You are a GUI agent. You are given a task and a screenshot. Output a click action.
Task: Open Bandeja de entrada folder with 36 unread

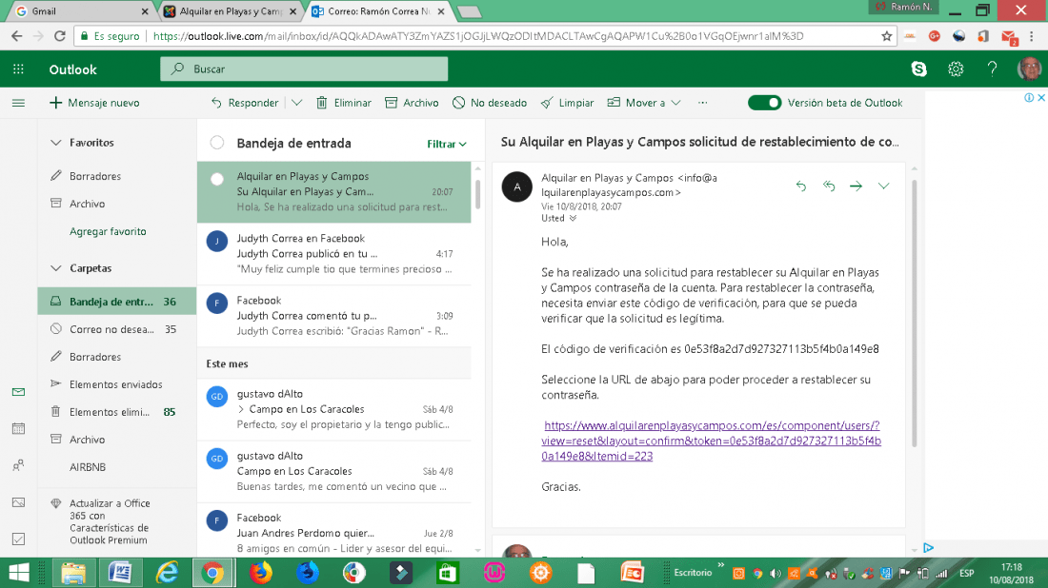[x=117, y=301]
